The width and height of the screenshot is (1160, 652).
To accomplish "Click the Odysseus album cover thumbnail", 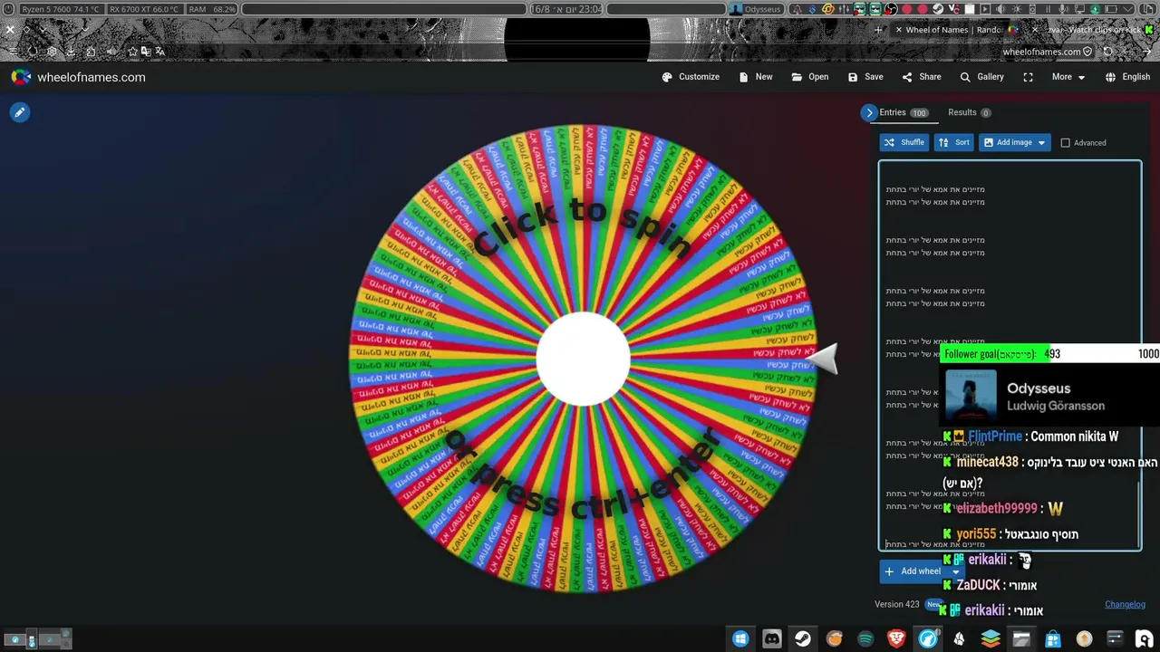I will coord(971,397).
